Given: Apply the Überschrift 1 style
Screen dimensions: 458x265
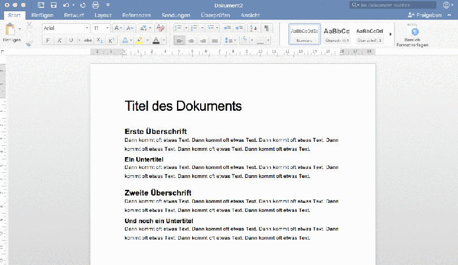Looking at the screenshot, I should coord(336,34).
